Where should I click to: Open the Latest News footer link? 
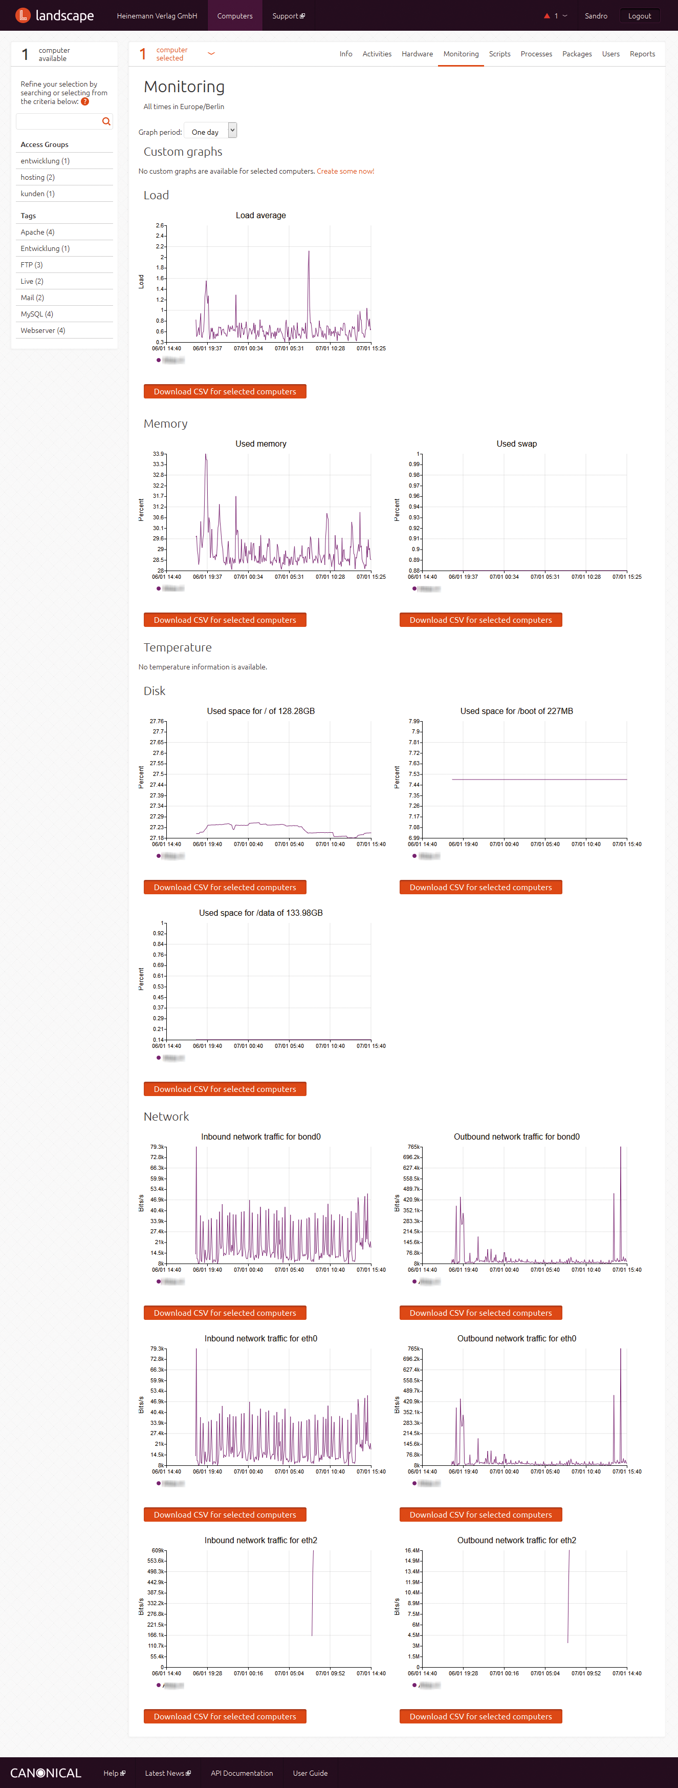pyautogui.click(x=168, y=1773)
